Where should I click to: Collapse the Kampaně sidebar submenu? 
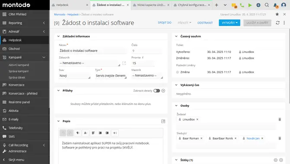click(x=44, y=57)
